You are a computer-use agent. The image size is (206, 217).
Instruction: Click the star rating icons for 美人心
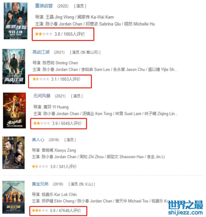click(x=40, y=167)
